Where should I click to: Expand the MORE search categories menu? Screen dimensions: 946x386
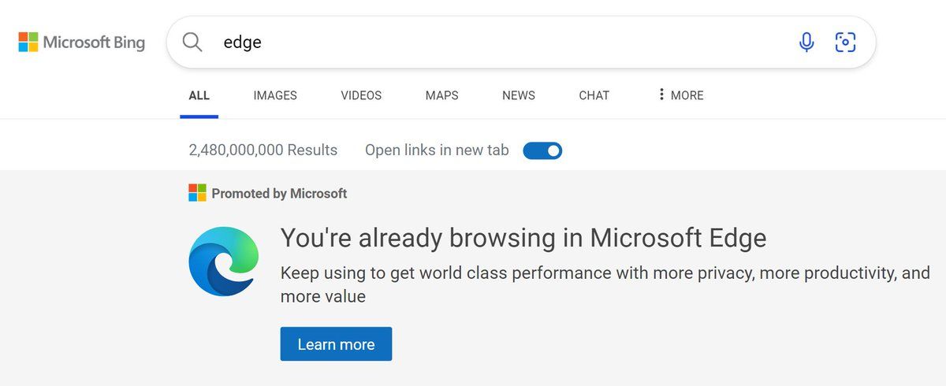680,95
